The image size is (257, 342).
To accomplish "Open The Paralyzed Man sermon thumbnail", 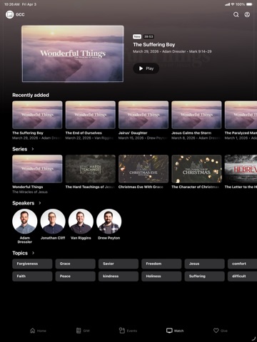I will (241, 115).
